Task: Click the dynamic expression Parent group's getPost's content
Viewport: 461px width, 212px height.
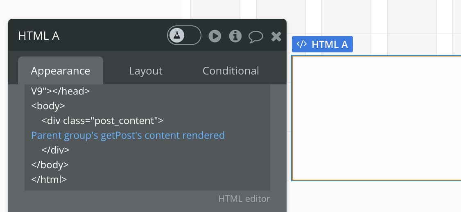Action: (x=128, y=135)
